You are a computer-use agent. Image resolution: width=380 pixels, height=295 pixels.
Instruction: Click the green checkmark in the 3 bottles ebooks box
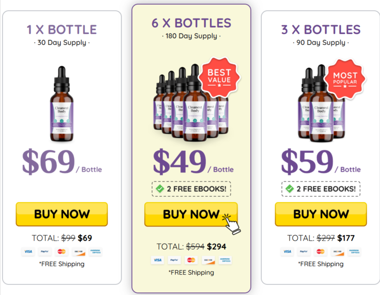(x=289, y=188)
